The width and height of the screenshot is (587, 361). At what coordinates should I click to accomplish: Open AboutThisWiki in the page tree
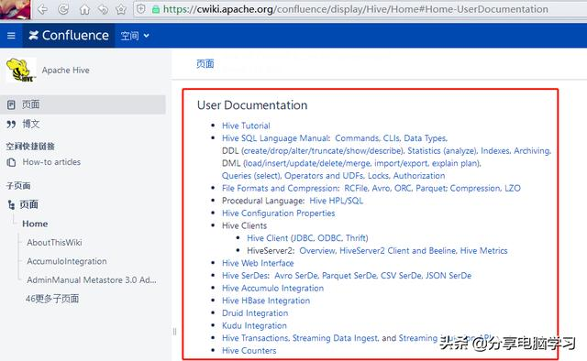point(54,243)
